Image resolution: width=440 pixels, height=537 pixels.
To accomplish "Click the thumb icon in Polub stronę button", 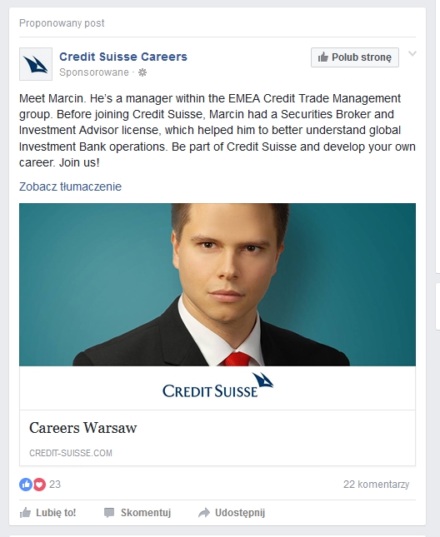I will click(322, 57).
